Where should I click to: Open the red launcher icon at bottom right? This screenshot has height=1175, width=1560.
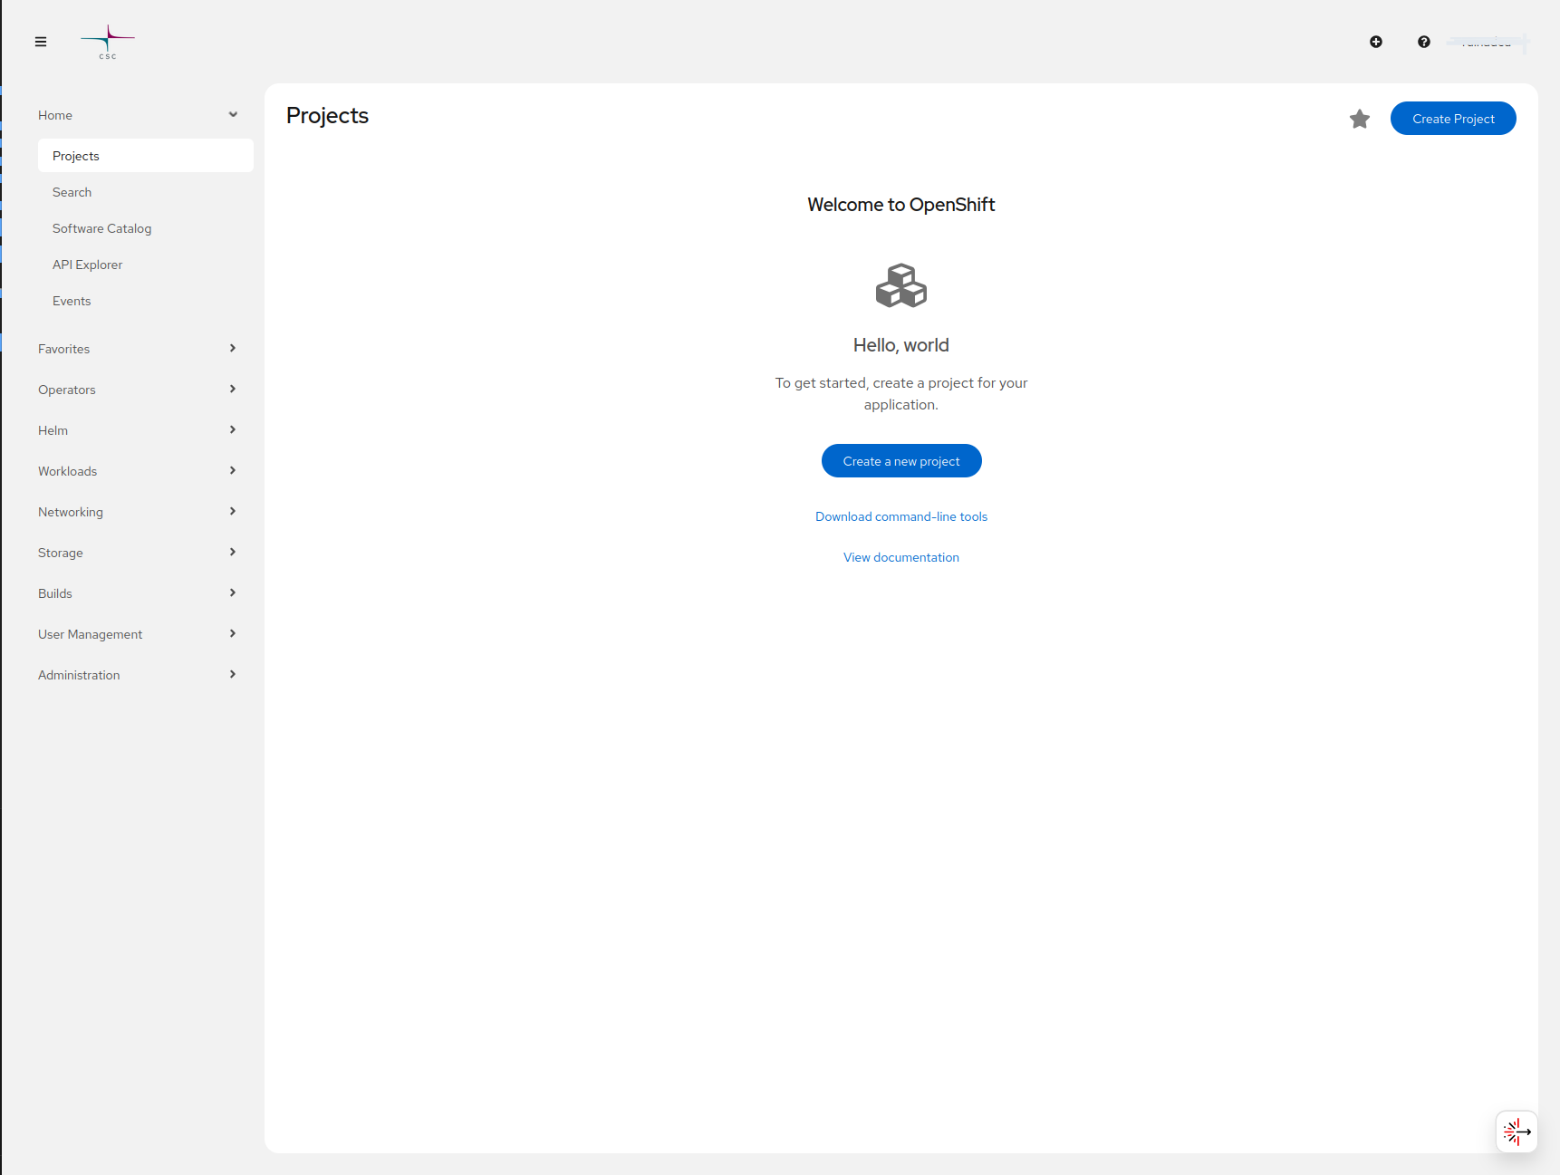[x=1516, y=1132]
